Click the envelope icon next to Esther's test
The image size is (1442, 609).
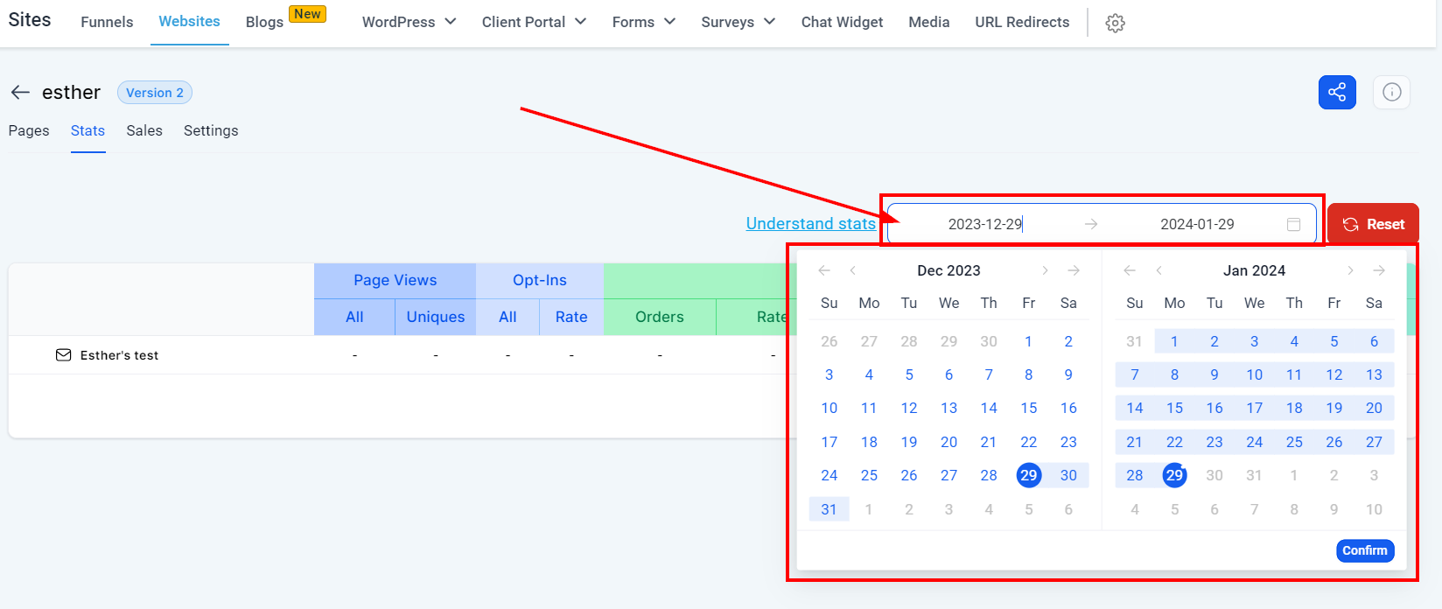point(63,355)
